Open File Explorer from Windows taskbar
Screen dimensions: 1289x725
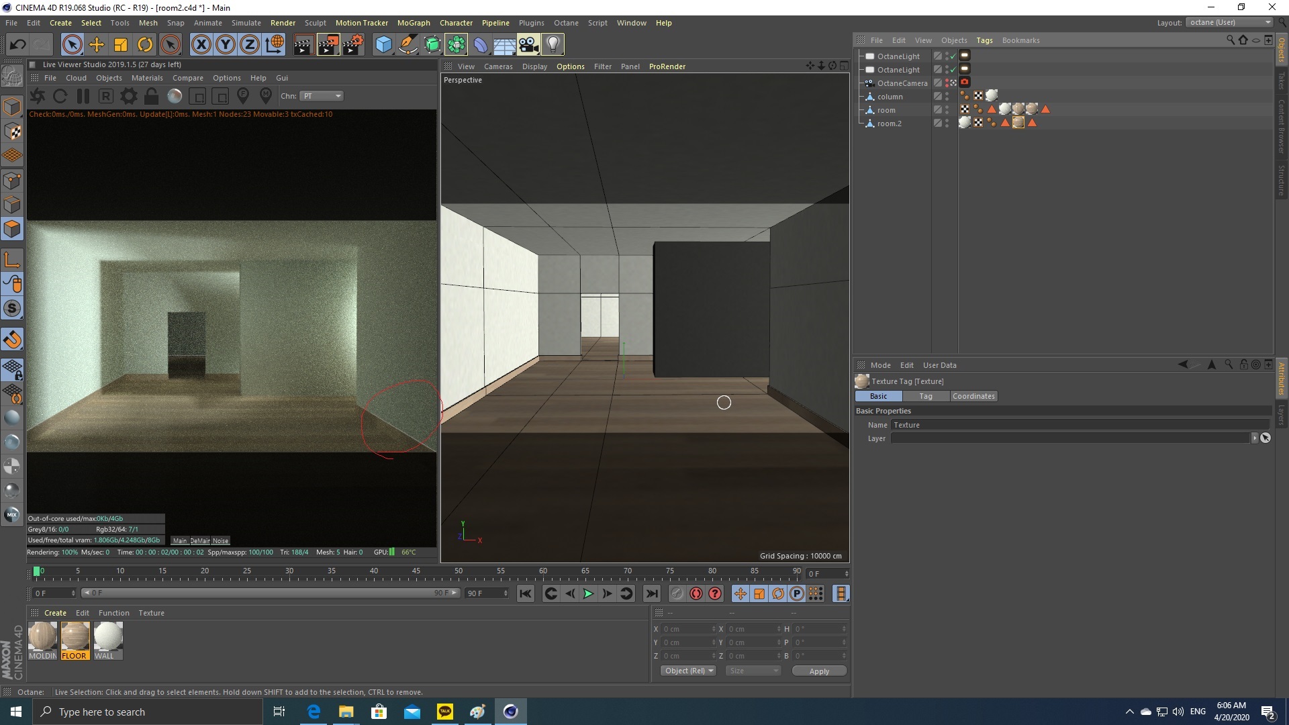pyautogui.click(x=346, y=712)
